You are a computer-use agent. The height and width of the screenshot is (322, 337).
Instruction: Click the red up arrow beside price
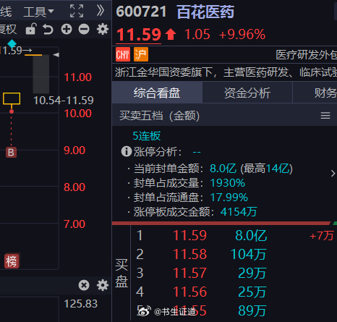pos(171,34)
